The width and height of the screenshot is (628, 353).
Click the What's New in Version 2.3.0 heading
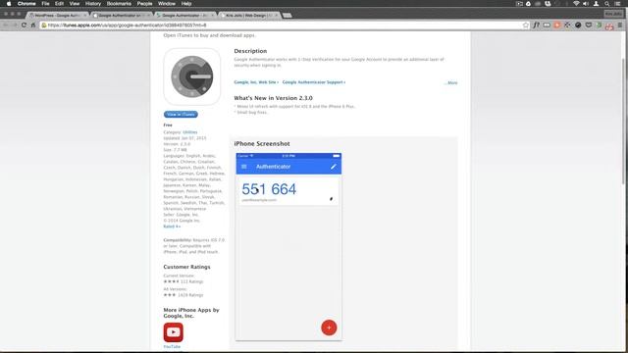[273, 98]
